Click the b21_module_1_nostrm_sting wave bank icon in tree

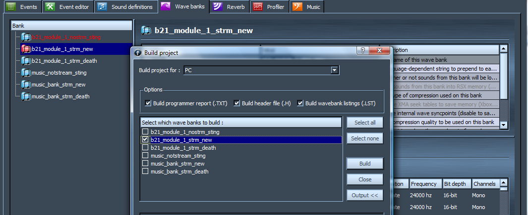pos(26,37)
